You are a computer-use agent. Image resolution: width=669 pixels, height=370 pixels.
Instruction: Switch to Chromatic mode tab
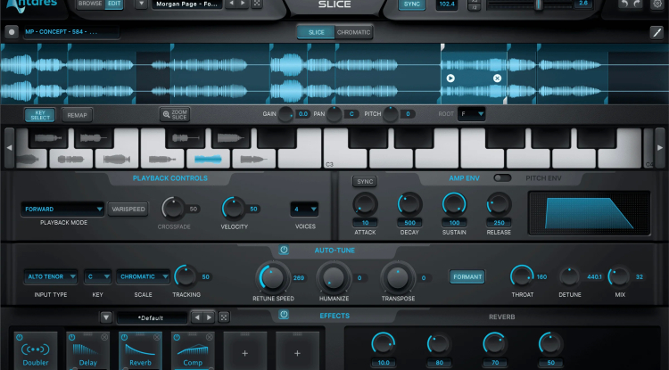[354, 32]
